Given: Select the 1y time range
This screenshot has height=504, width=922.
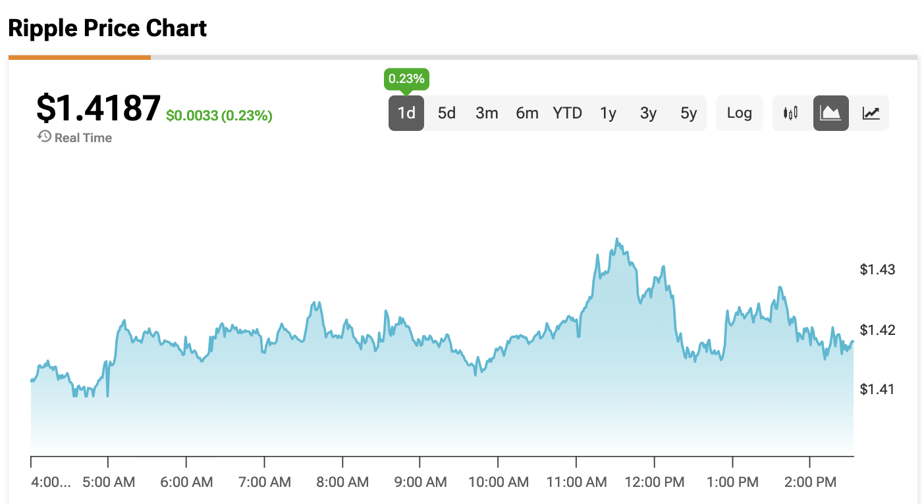Looking at the screenshot, I should pos(608,113).
